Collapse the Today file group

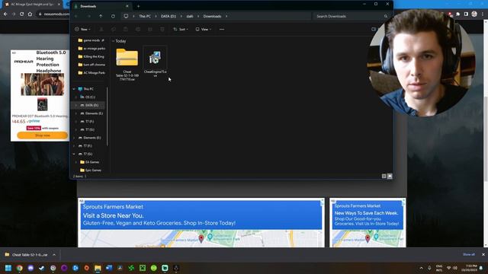pos(114,41)
